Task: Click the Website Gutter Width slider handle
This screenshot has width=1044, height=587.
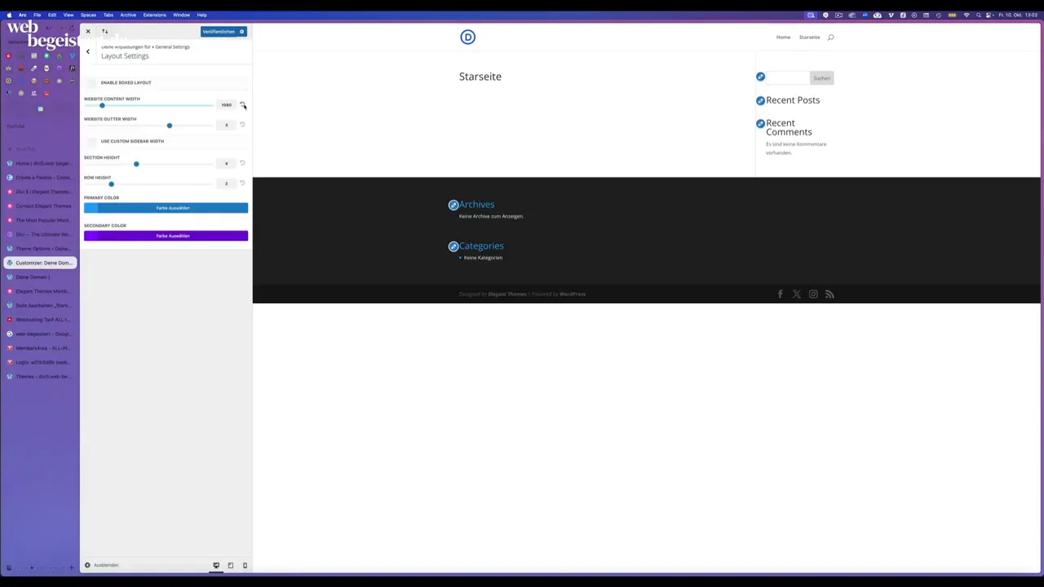Action: click(x=169, y=126)
